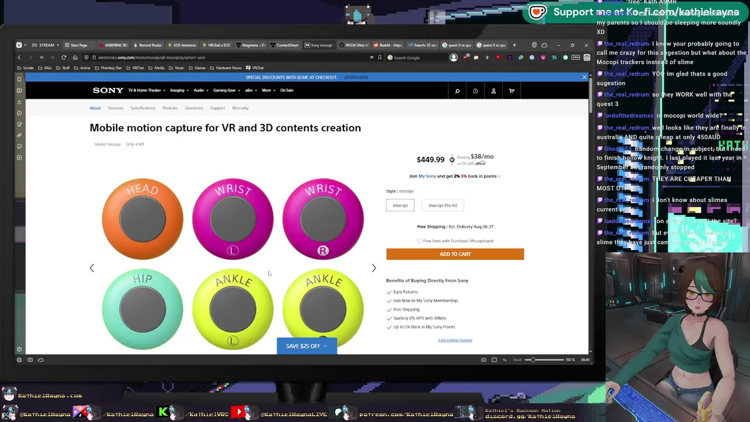Screen dimensions: 750x422
Task: Switch to the Reviews tab
Action: tap(170, 108)
